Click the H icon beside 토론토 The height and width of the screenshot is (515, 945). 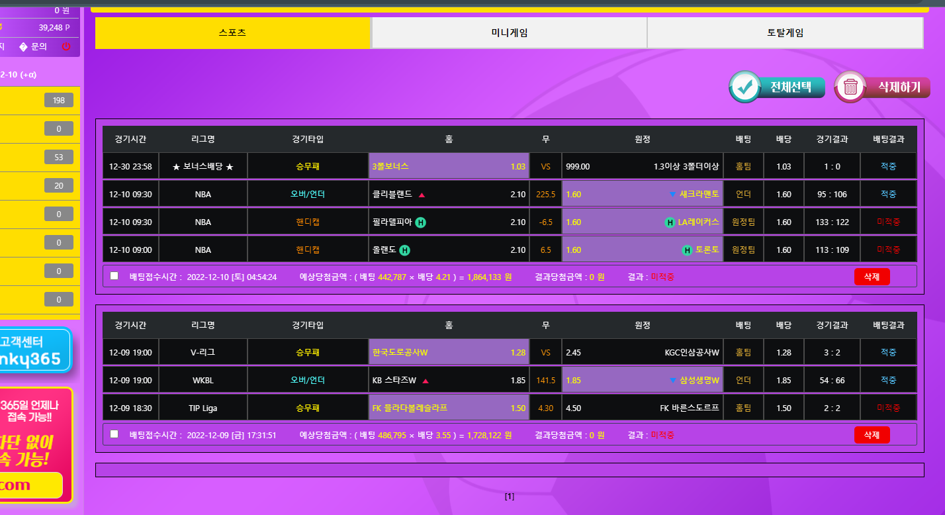[687, 250]
